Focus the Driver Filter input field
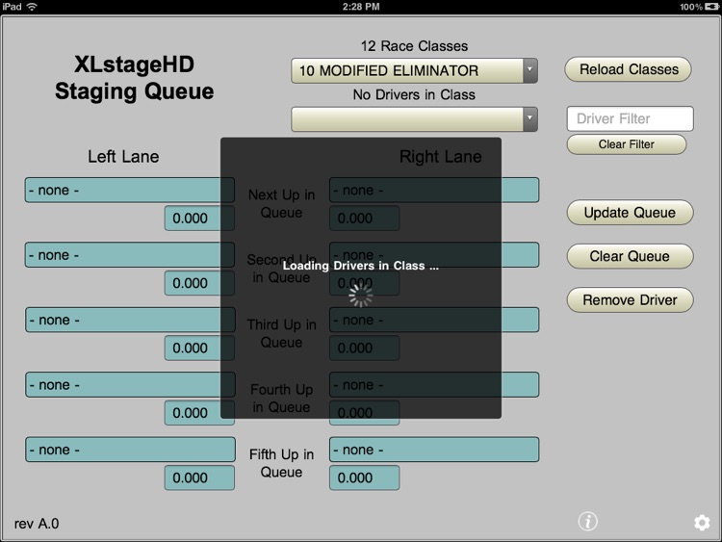722x542 pixels. click(630, 118)
